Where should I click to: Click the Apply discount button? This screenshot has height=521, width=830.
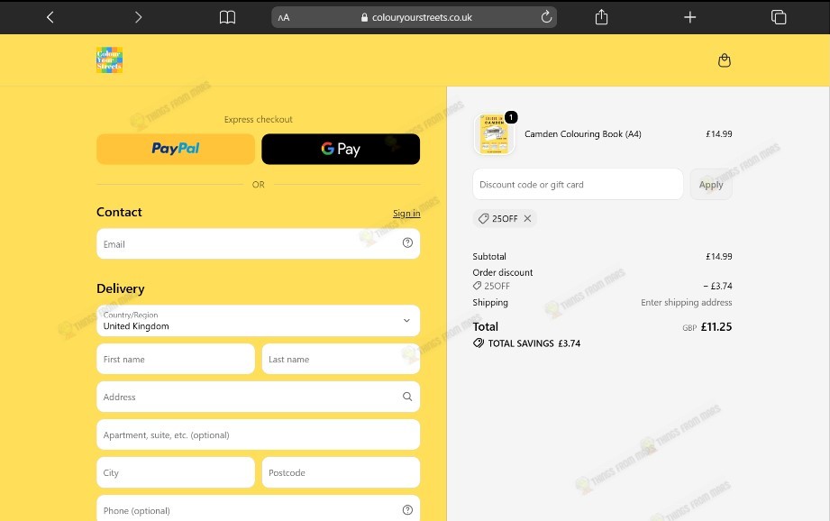pos(711,184)
